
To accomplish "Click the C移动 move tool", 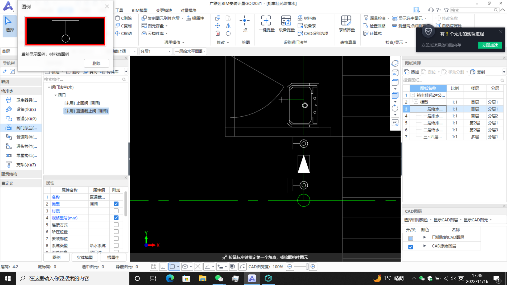I will pos(123,34).
